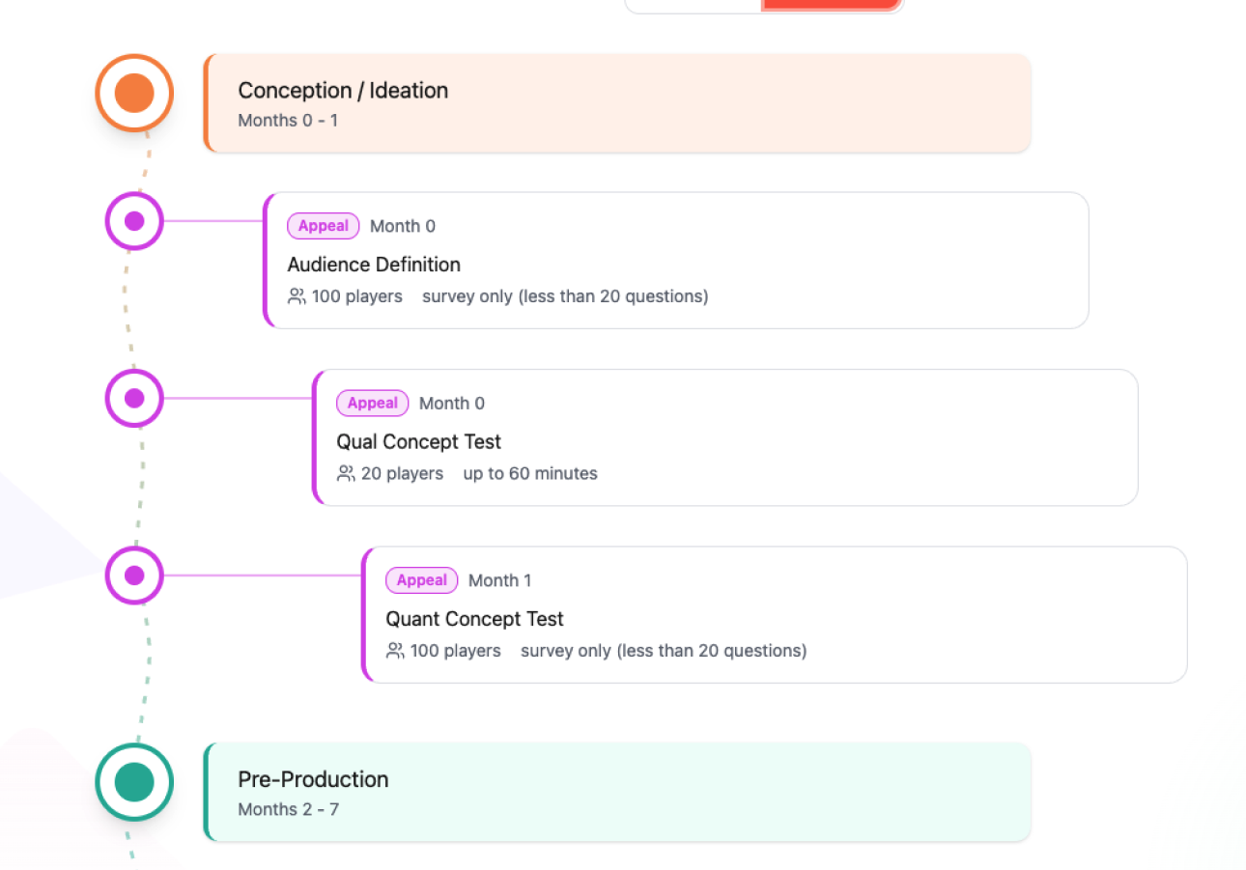Click the orange Conception / Ideation timeline node
The height and width of the screenshot is (870, 1246).
click(134, 94)
